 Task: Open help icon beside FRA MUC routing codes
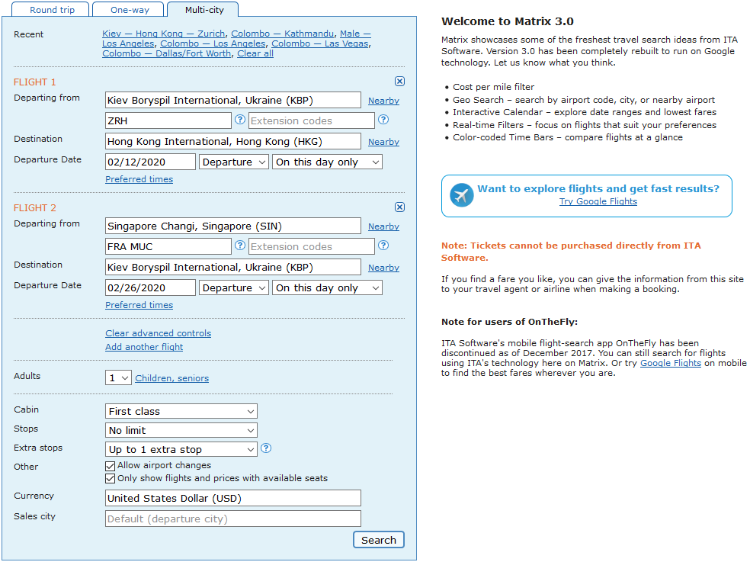239,246
